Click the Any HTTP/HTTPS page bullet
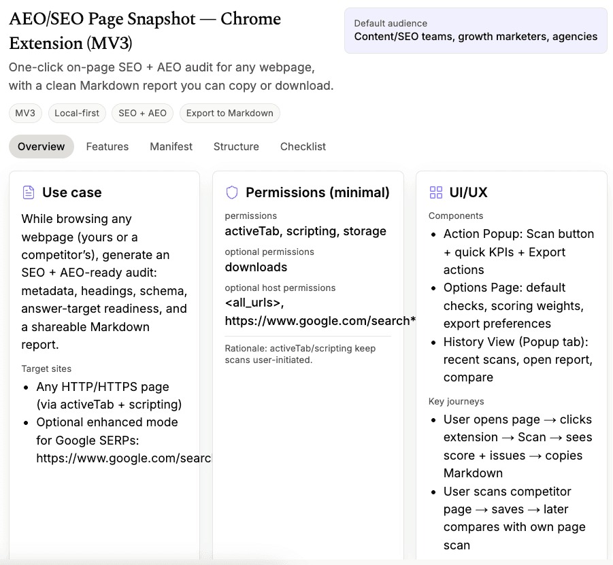Image resolution: width=613 pixels, height=565 pixels. click(x=109, y=396)
